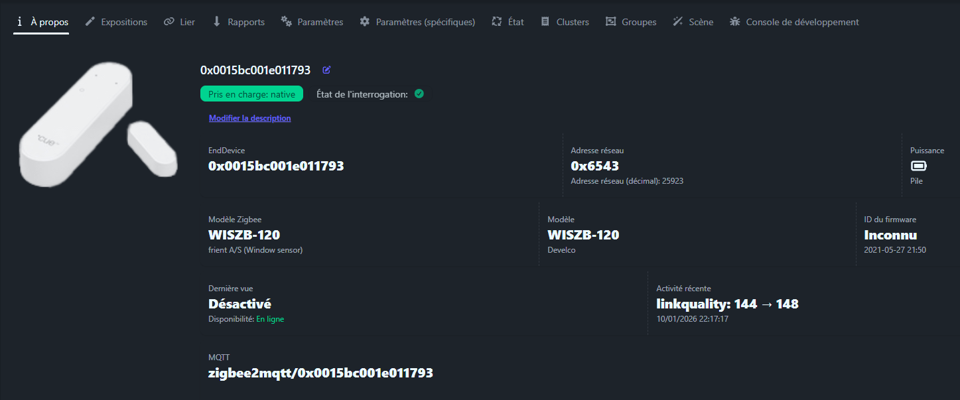Click the Modifier la description link
960x400 pixels.
point(249,118)
